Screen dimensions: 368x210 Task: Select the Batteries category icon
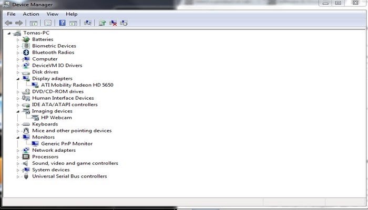26,39
